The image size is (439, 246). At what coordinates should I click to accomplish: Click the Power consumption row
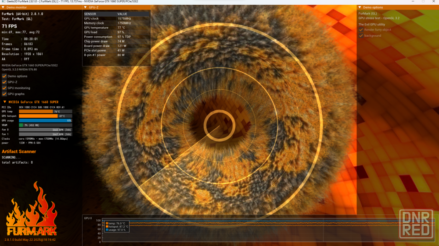(116, 37)
